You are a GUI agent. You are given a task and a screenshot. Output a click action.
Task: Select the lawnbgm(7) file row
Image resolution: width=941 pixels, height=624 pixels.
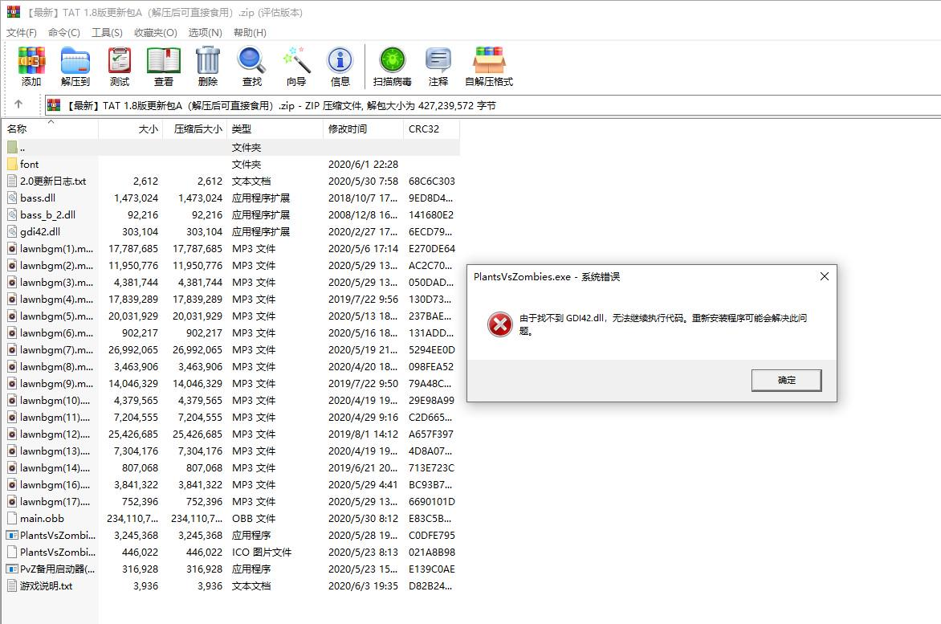click(231, 349)
